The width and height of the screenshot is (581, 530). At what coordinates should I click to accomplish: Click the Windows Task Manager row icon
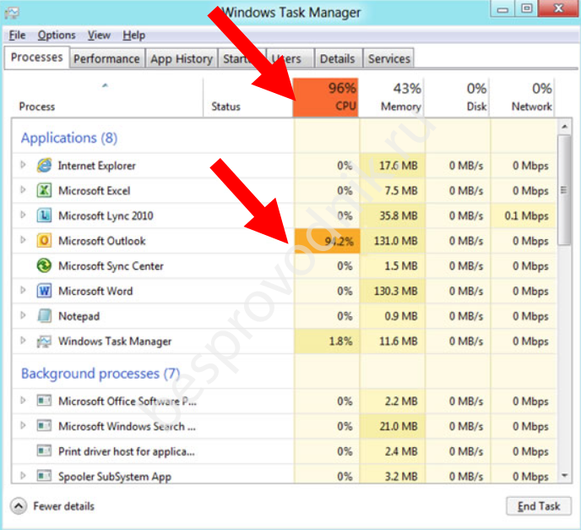click(44, 341)
